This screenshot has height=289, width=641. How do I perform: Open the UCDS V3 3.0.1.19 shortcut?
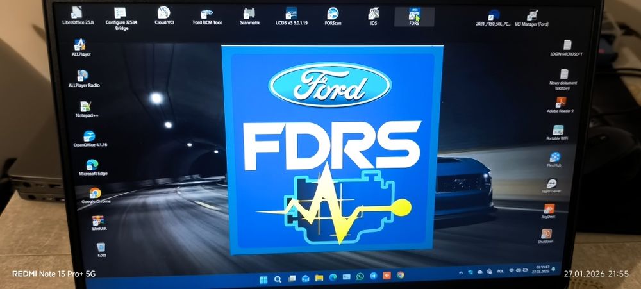[291, 17]
